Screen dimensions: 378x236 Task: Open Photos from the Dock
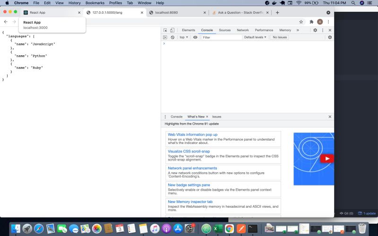(x=97, y=228)
